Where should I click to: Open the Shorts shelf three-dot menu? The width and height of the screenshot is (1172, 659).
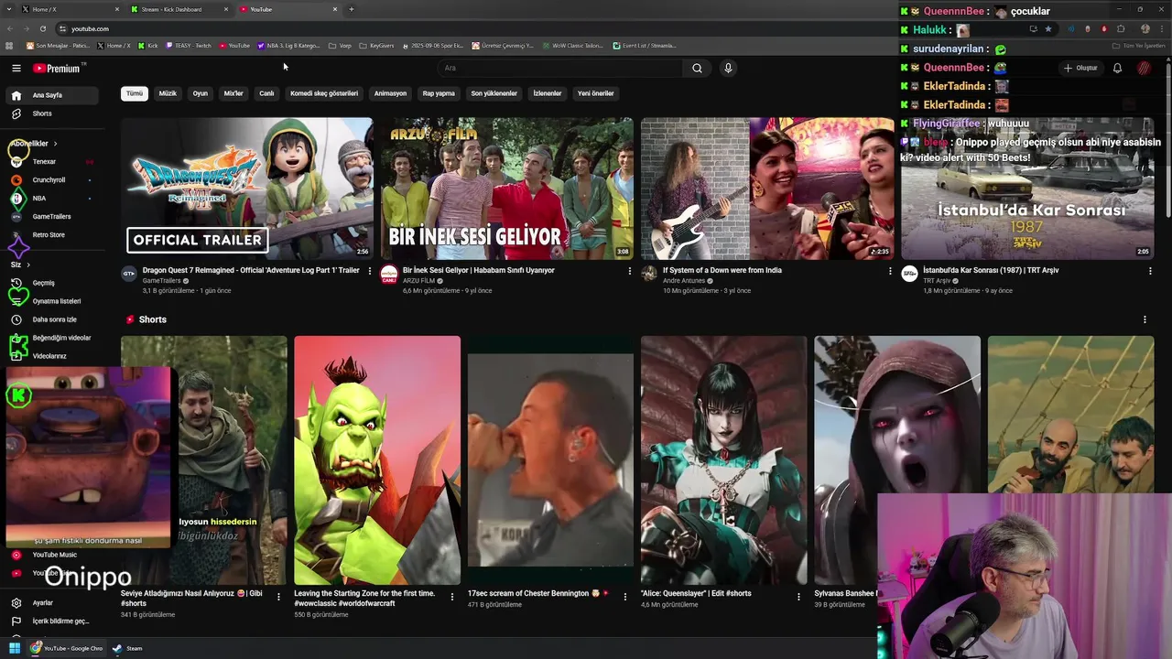pyautogui.click(x=1145, y=319)
